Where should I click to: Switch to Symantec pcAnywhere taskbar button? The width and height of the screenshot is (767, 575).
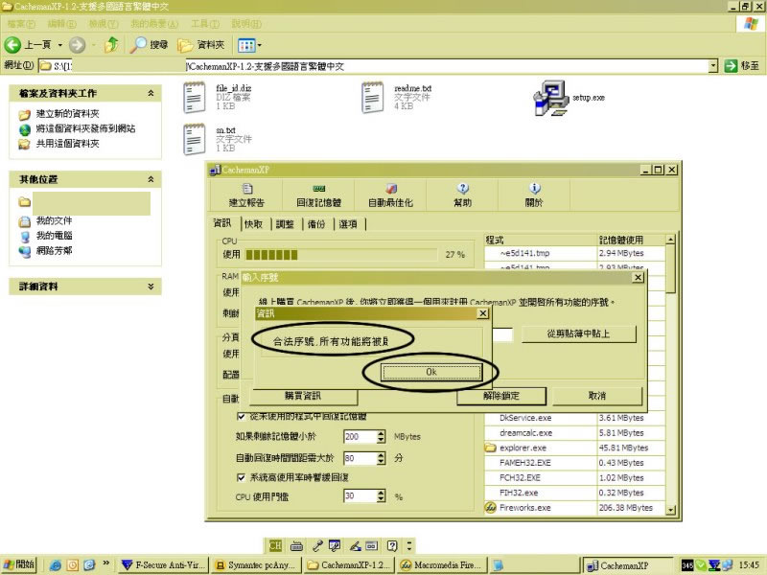[257, 565]
